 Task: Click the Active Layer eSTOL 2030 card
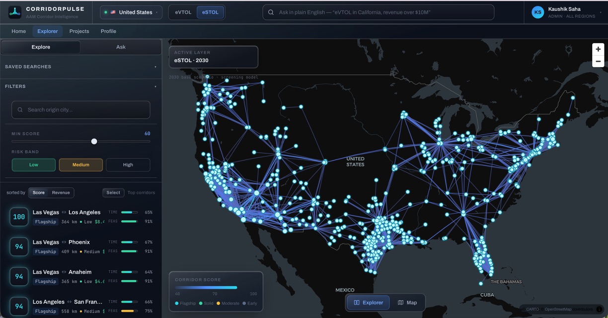point(214,57)
